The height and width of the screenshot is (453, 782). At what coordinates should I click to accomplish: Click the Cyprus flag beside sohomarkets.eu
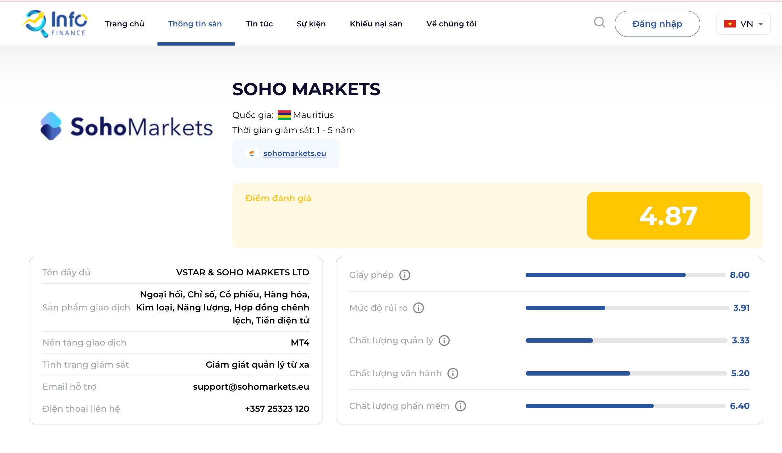(252, 153)
